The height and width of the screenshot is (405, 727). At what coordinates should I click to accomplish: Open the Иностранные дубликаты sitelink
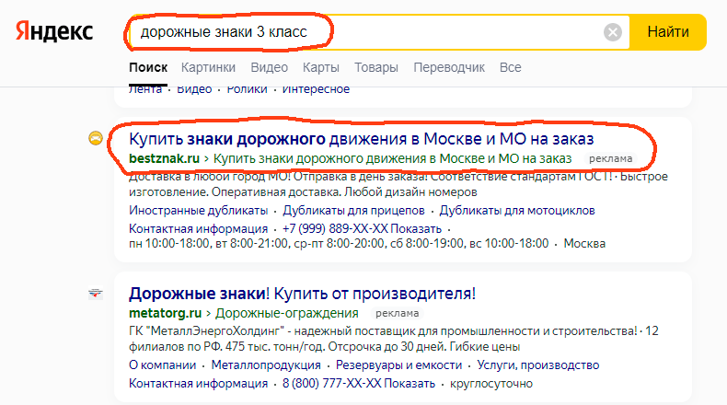(x=199, y=210)
